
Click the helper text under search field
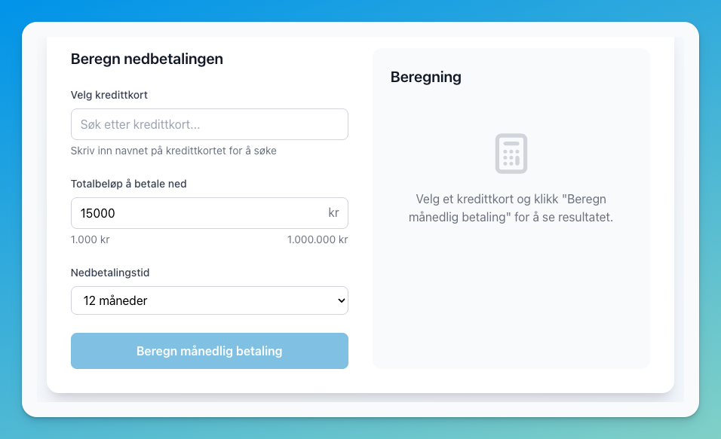(x=173, y=151)
